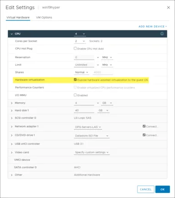Expand the Memory section
Viewport: 175px width, 198px height.
point(12,103)
